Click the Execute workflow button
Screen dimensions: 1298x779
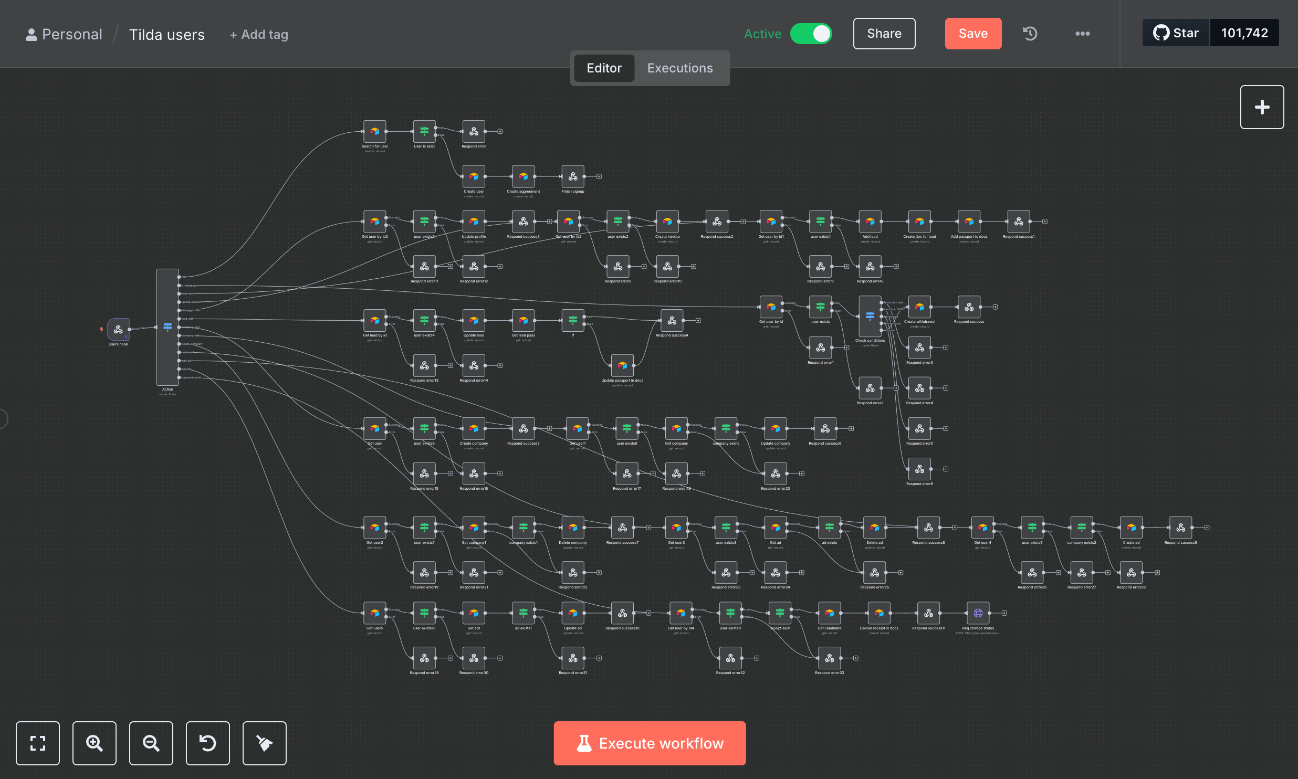(650, 743)
